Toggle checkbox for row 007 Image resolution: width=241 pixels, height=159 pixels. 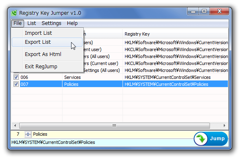tap(16, 84)
